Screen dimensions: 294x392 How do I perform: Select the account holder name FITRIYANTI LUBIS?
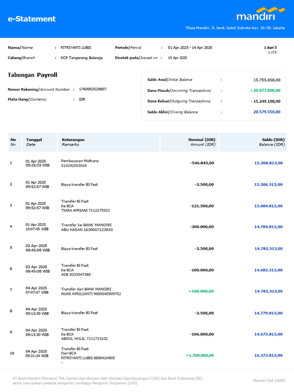(x=76, y=47)
